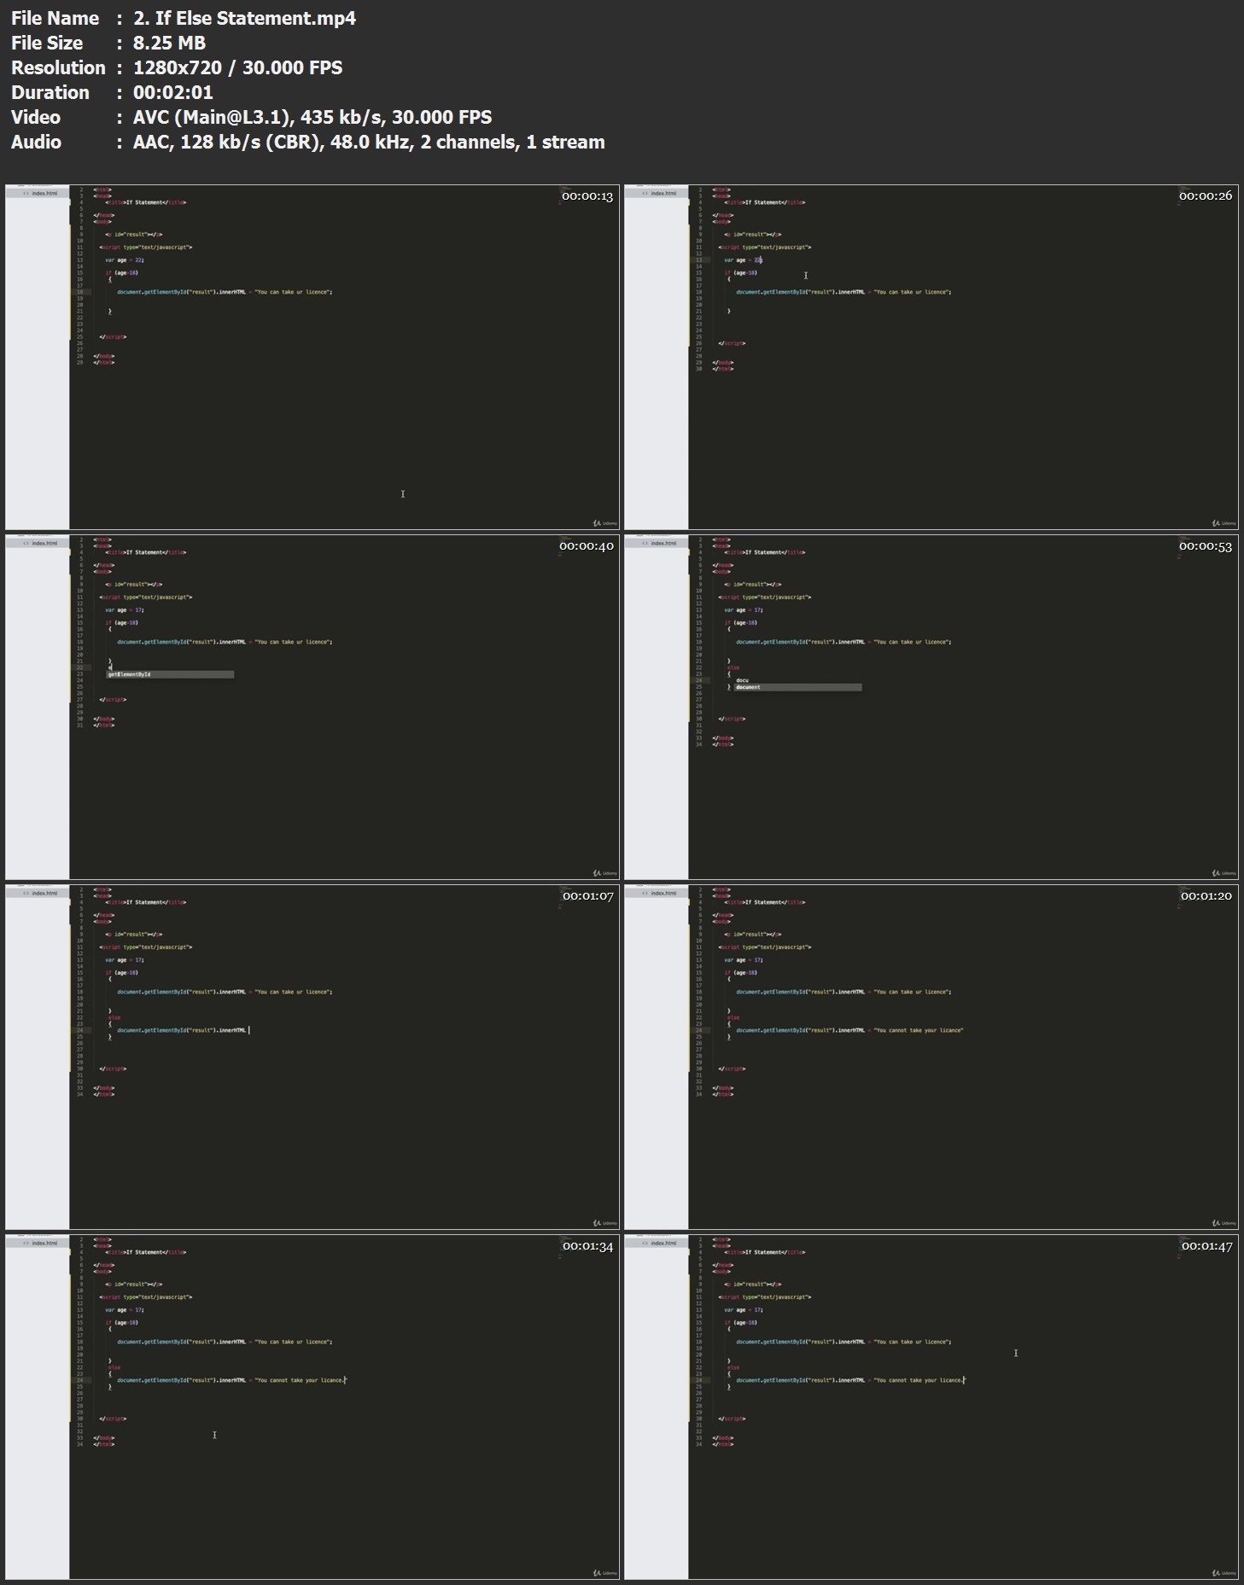Click the If Statement title line in 00:01:07 frame

pos(146,902)
